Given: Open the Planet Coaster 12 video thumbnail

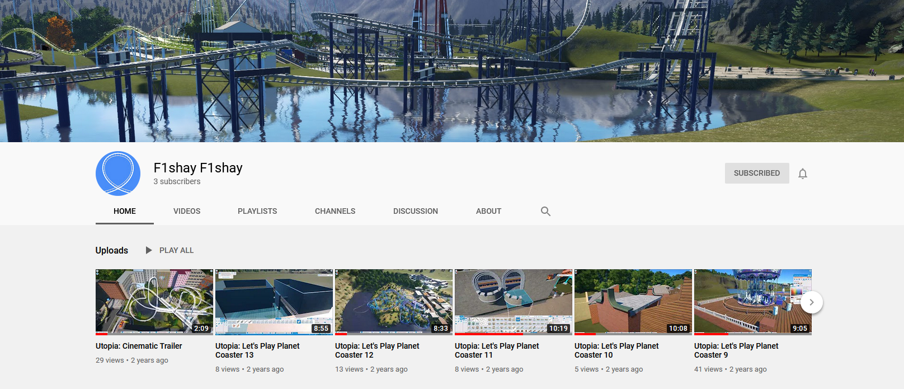Looking at the screenshot, I should (x=393, y=302).
